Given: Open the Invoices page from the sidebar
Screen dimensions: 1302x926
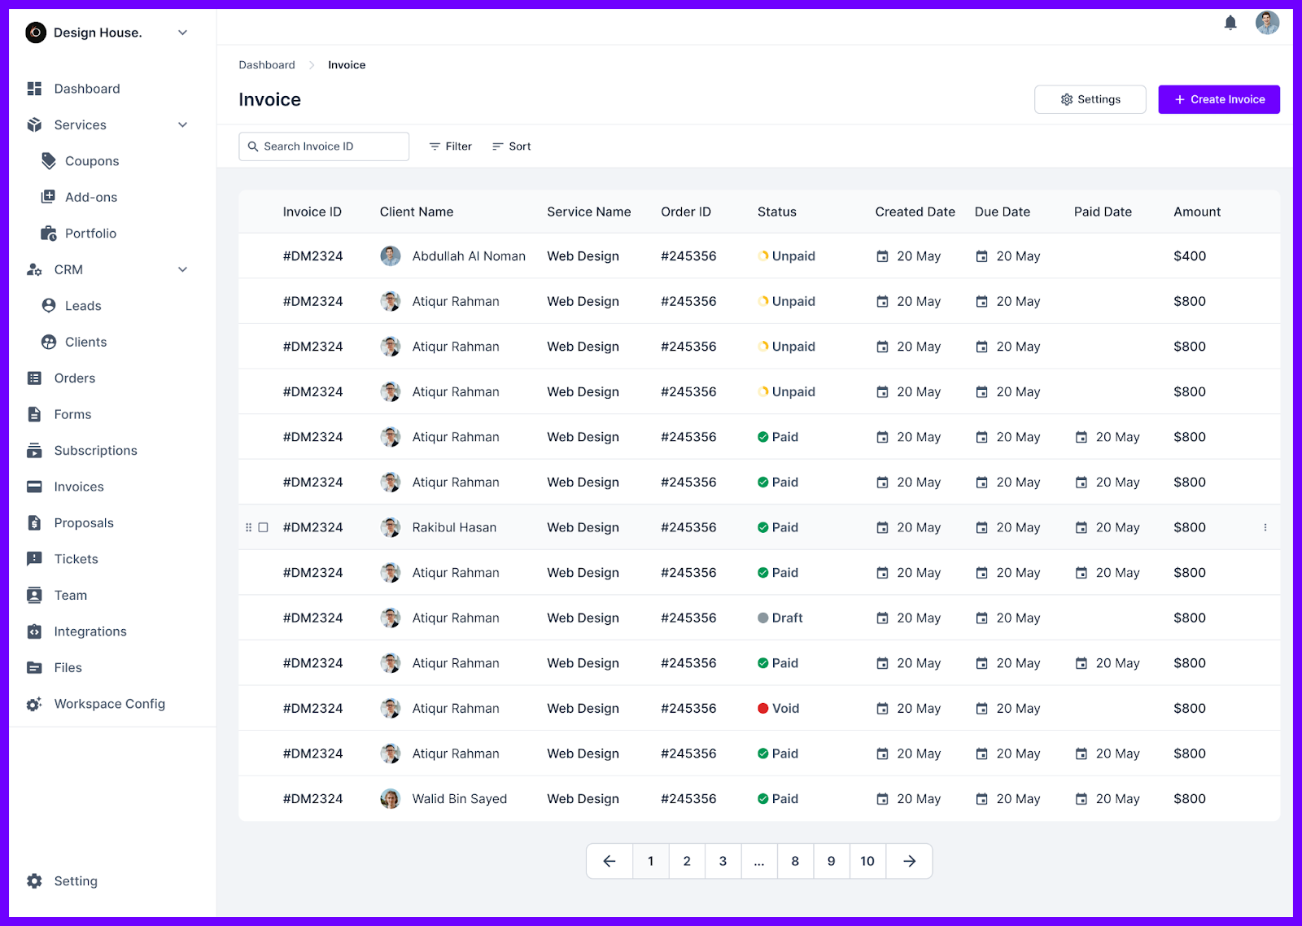Looking at the screenshot, I should tap(78, 486).
